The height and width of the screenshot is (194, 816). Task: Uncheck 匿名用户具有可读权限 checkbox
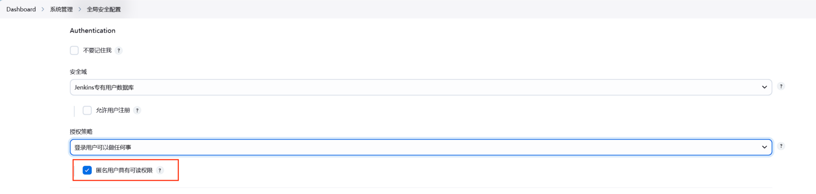click(87, 171)
